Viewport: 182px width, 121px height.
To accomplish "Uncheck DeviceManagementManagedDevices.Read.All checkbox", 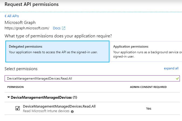I will pos(18,108).
